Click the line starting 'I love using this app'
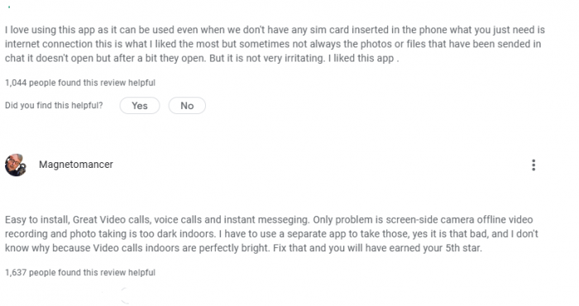579x306 pixels. [x=275, y=30]
